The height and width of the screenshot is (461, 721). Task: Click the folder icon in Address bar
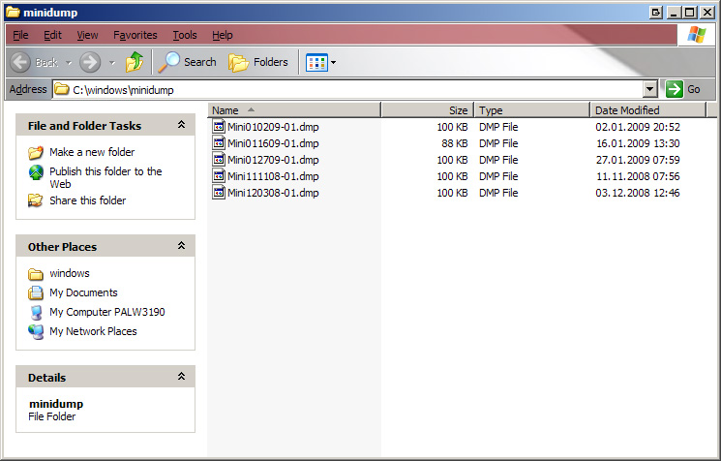coord(62,89)
